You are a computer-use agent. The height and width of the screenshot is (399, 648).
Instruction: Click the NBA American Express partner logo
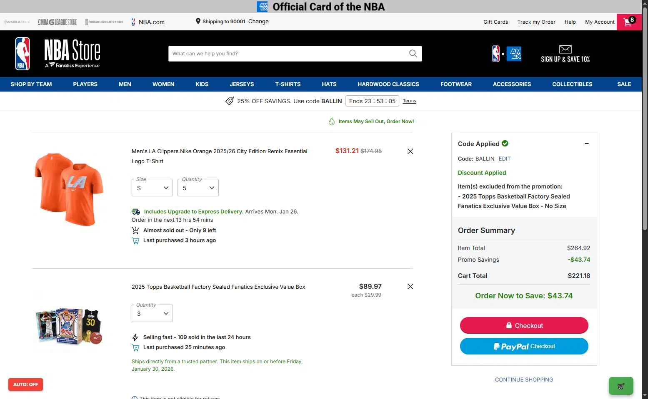pyautogui.click(x=507, y=54)
